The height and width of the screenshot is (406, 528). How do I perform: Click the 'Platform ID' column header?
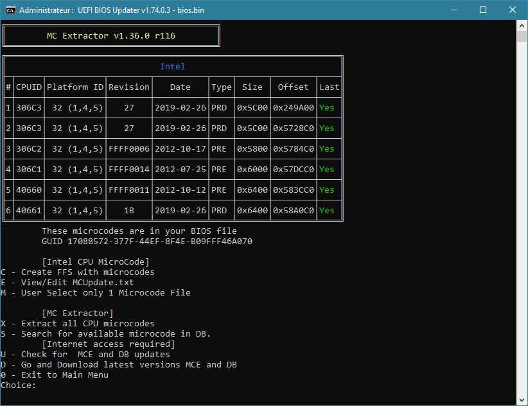tap(75, 87)
